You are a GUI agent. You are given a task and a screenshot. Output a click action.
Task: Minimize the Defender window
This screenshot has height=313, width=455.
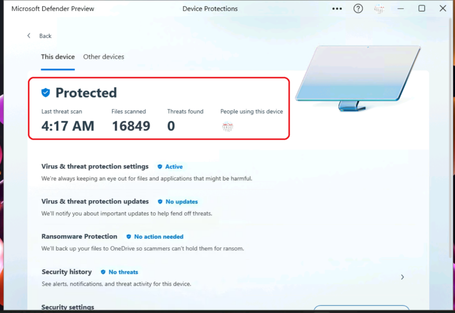coord(401,9)
